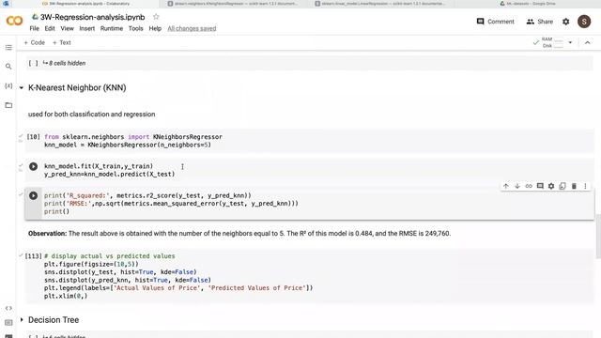The height and width of the screenshot is (338, 601).
Task: Open the variables inspector panel
Action: 8,85
